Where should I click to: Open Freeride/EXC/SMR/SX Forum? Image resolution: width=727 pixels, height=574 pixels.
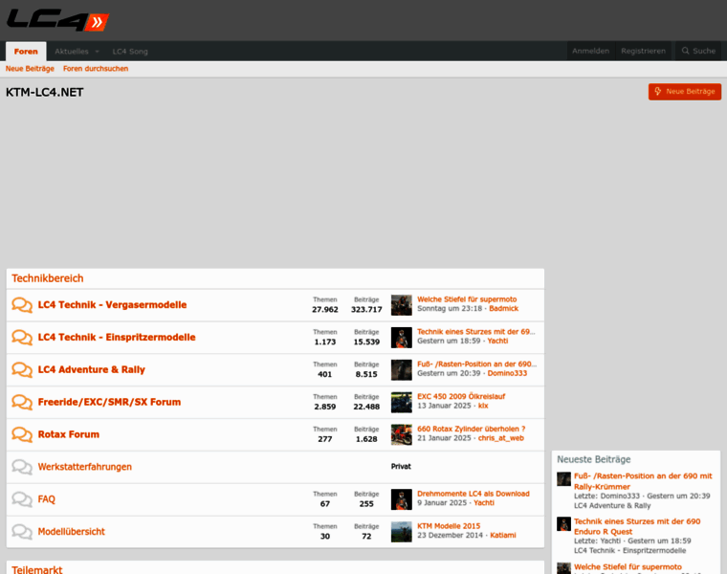(x=109, y=402)
